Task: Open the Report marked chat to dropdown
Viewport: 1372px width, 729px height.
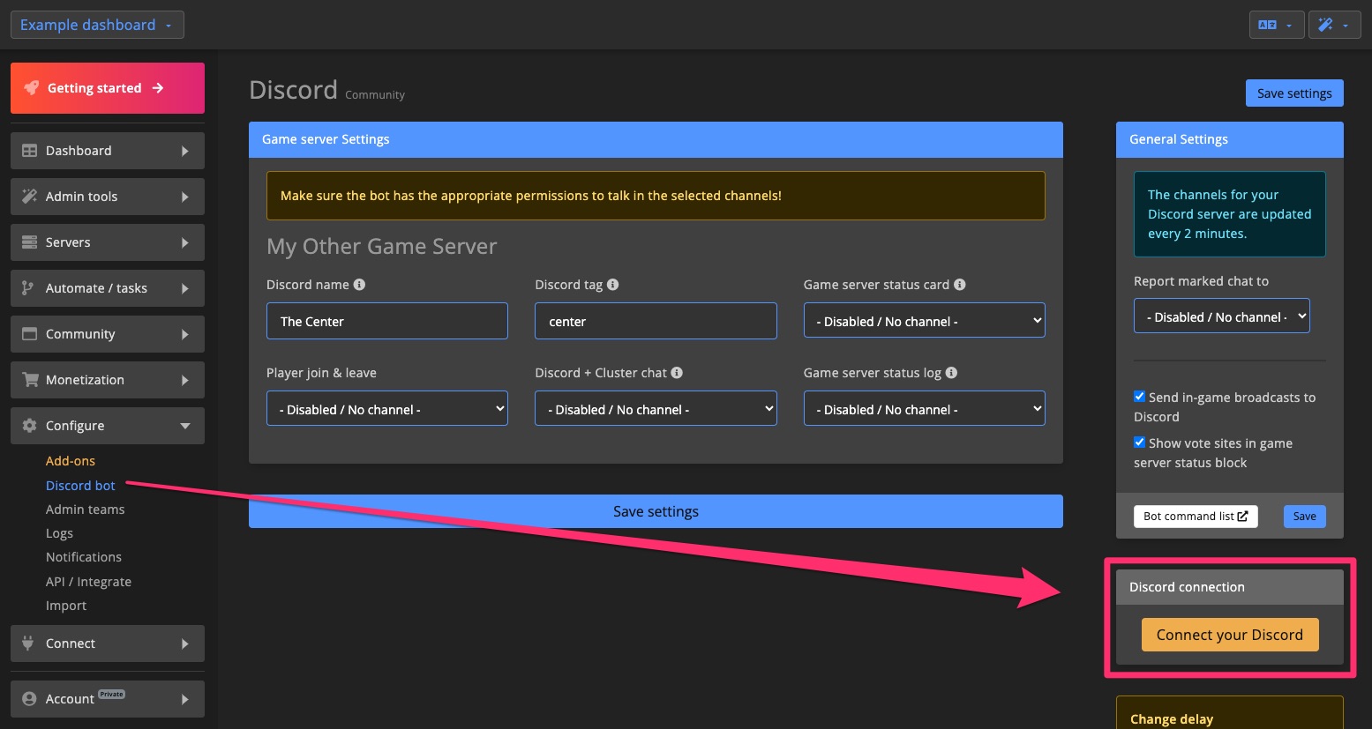Action: pos(1221,315)
